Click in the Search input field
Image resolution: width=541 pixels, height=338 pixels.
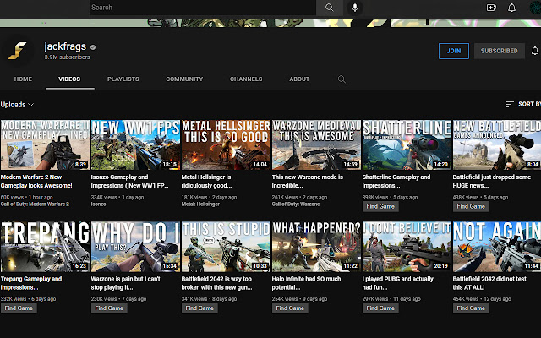(203, 8)
